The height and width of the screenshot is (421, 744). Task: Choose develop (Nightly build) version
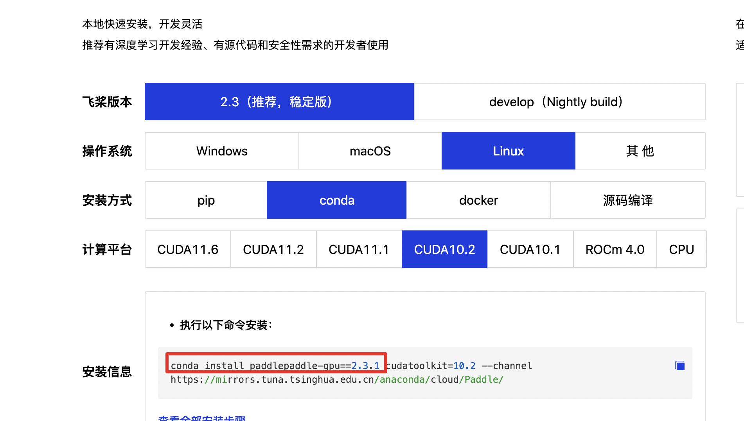[x=559, y=102]
